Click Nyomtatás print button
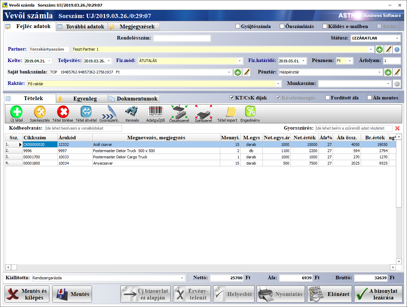Viewport: 407px width, 307px height. [281, 294]
